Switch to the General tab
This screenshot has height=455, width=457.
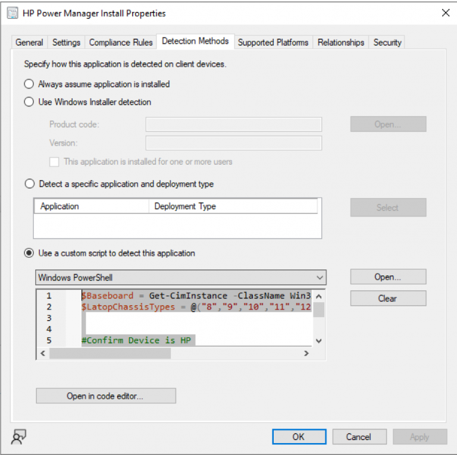[29, 42]
